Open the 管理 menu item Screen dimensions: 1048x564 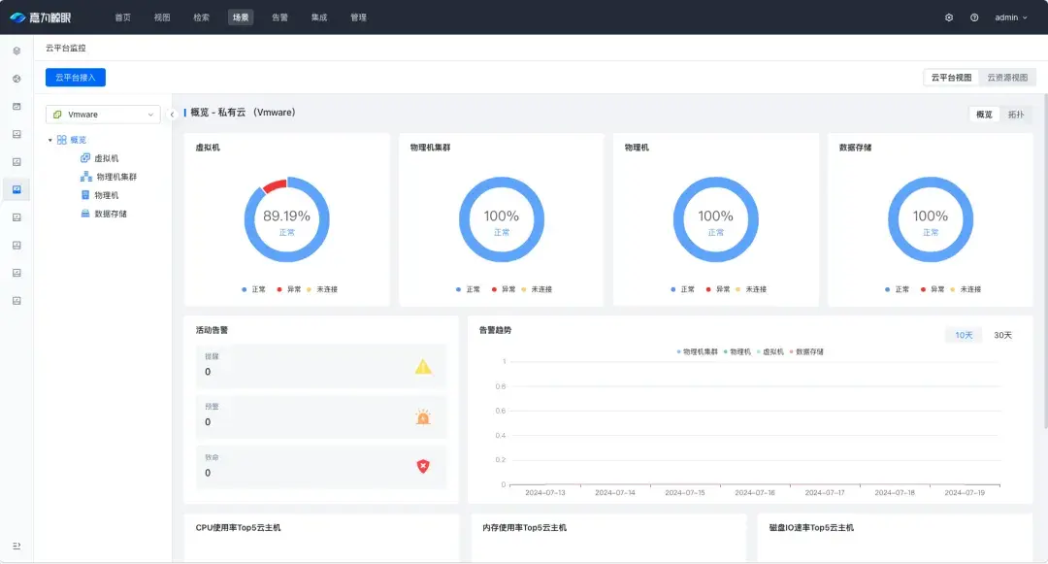coord(358,17)
